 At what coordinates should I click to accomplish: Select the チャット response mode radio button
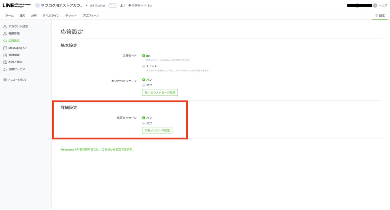click(144, 66)
